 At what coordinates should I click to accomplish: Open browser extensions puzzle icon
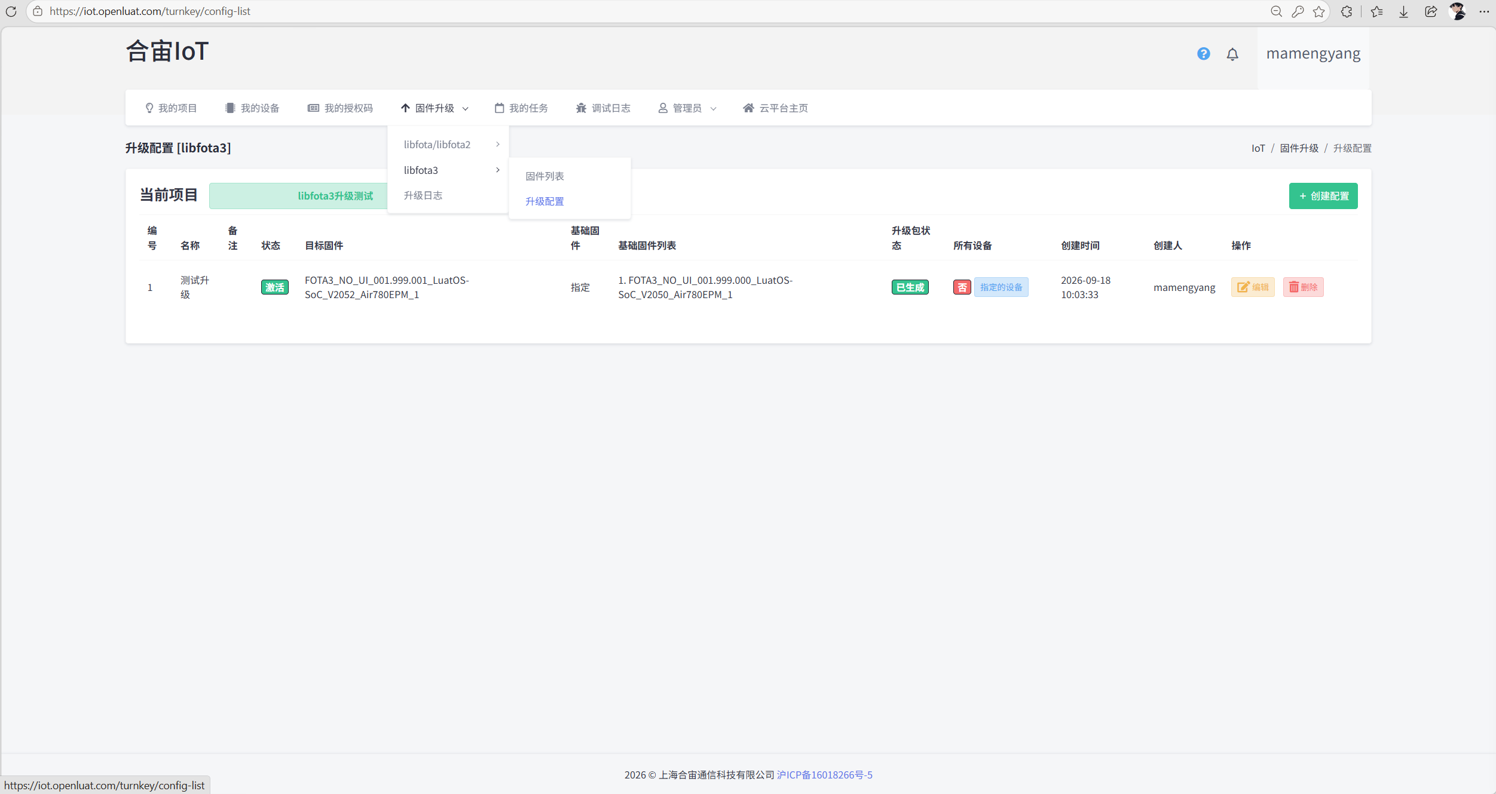1346,11
